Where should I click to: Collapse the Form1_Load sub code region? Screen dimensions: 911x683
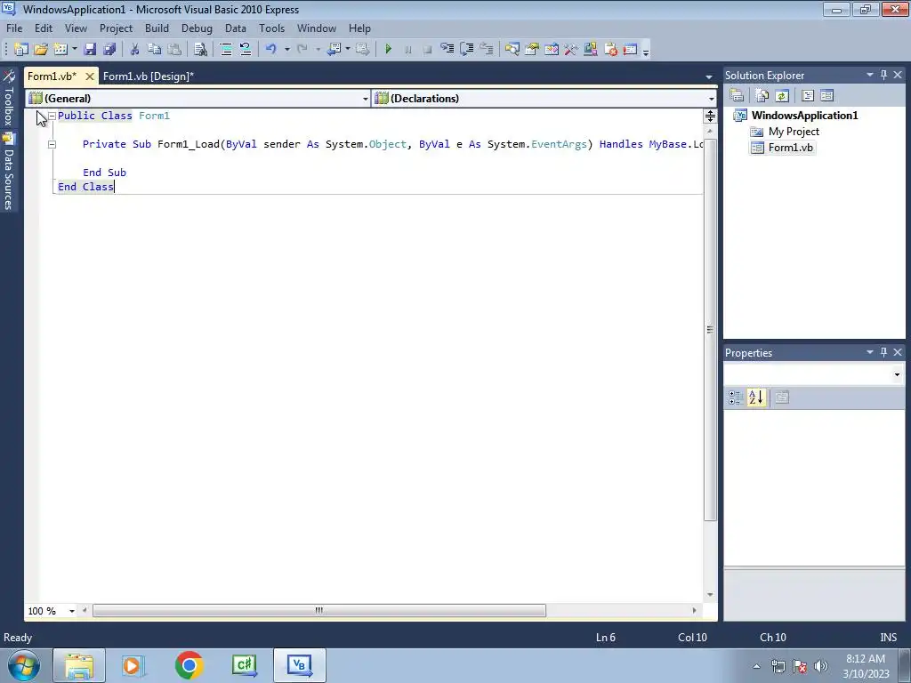[52, 144]
